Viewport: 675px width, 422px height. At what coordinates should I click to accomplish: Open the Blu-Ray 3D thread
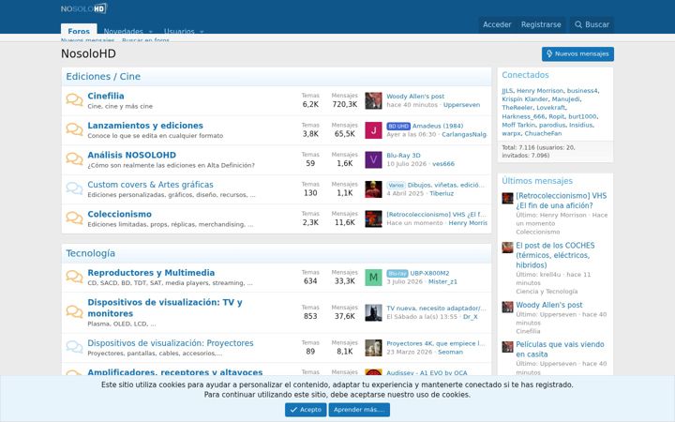pyautogui.click(x=403, y=156)
